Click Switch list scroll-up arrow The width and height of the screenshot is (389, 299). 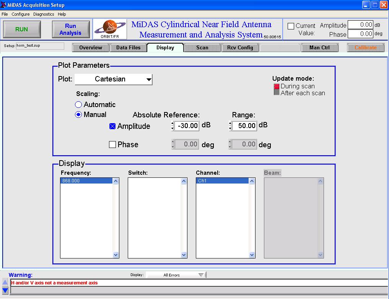(x=184, y=181)
